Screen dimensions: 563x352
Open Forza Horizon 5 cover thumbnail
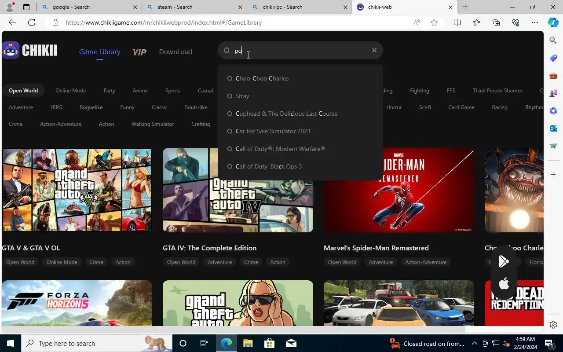[x=77, y=303]
